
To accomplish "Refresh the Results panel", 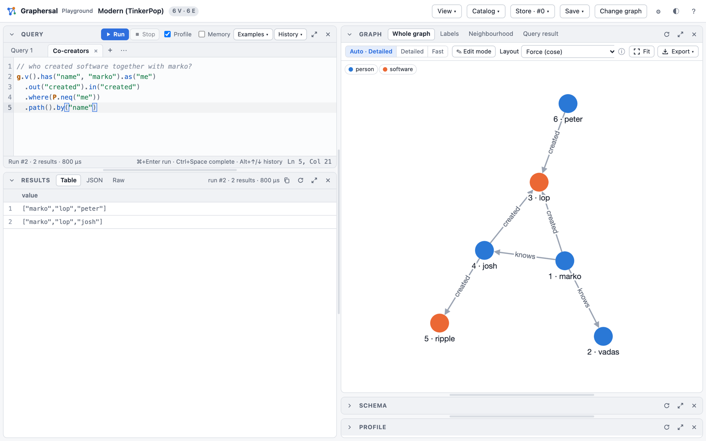I will click(300, 180).
